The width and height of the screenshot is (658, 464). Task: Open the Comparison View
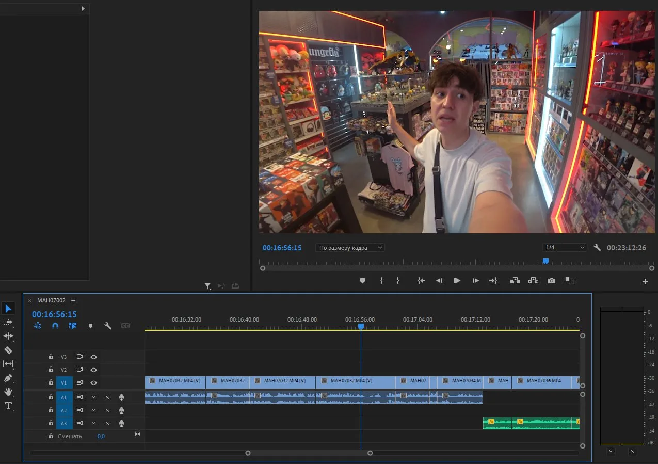pyautogui.click(x=569, y=281)
